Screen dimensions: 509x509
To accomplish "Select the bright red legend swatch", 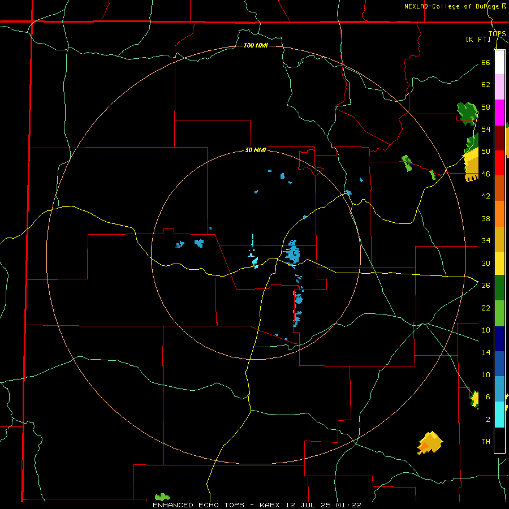I will tap(499, 163).
